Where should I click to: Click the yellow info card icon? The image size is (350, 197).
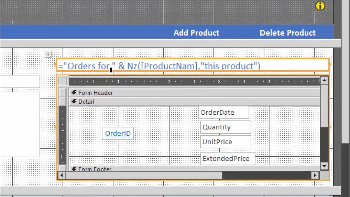320,6
